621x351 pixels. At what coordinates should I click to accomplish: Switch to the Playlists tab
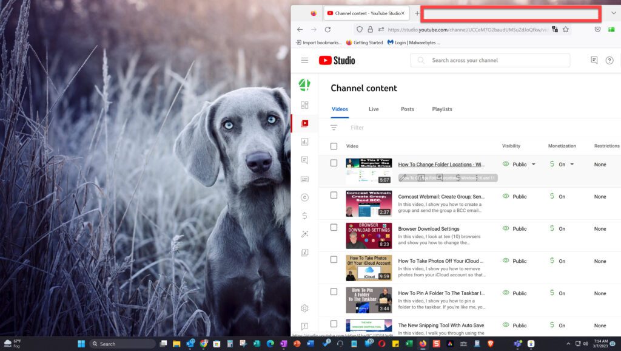(x=442, y=109)
